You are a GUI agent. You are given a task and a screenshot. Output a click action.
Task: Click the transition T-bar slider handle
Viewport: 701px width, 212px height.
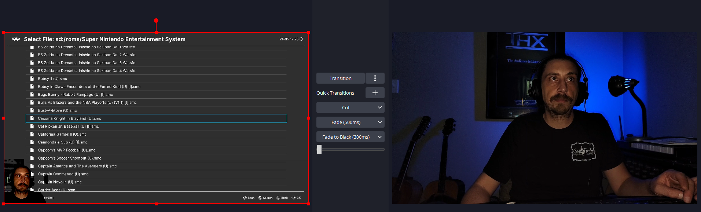coord(319,149)
